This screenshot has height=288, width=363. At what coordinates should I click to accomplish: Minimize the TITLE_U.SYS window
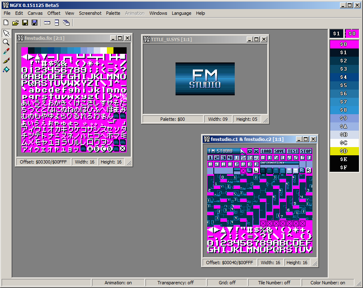tap(249, 39)
